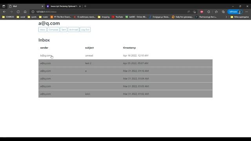The width and height of the screenshot is (251, 141).
Task: Open the shopping bookmarks folder
Action: click(104, 17)
